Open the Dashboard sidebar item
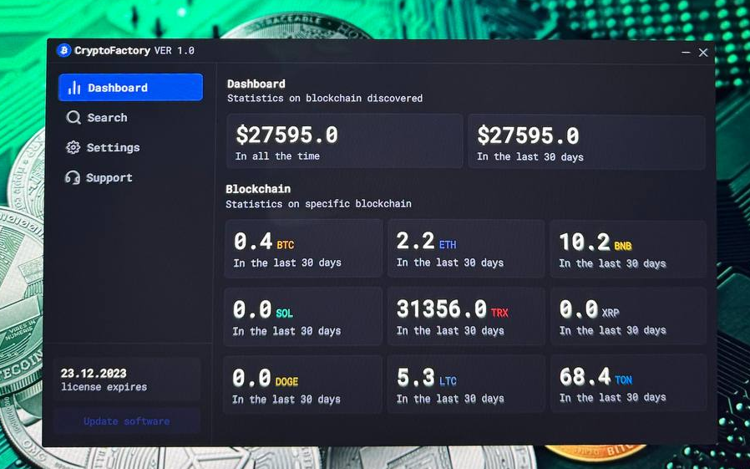This screenshot has height=469, width=750. pyautogui.click(x=130, y=87)
